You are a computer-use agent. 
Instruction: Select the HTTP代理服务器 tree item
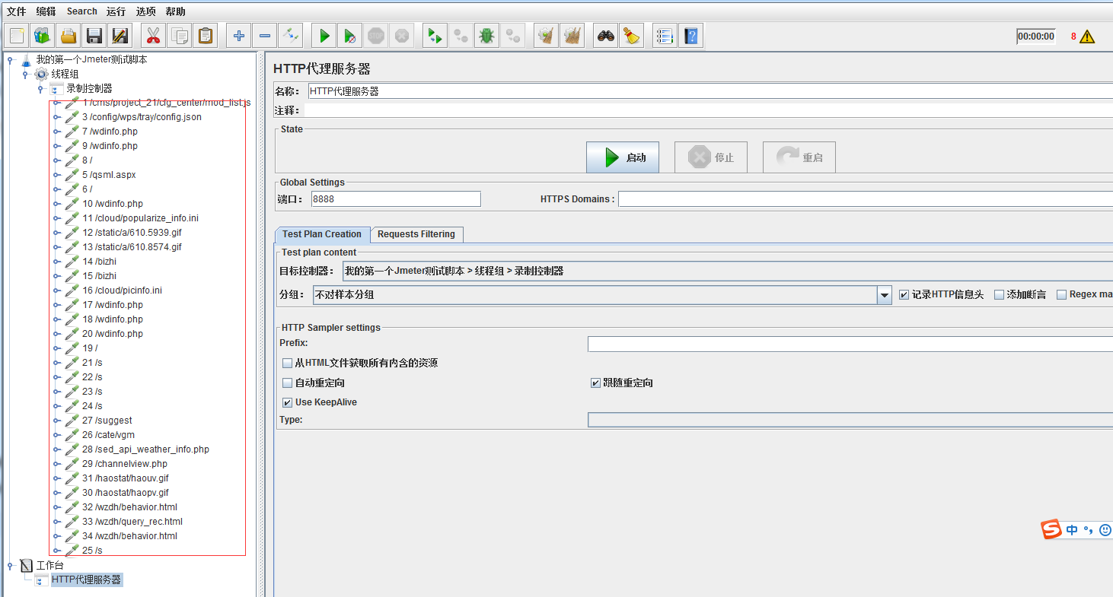point(86,580)
